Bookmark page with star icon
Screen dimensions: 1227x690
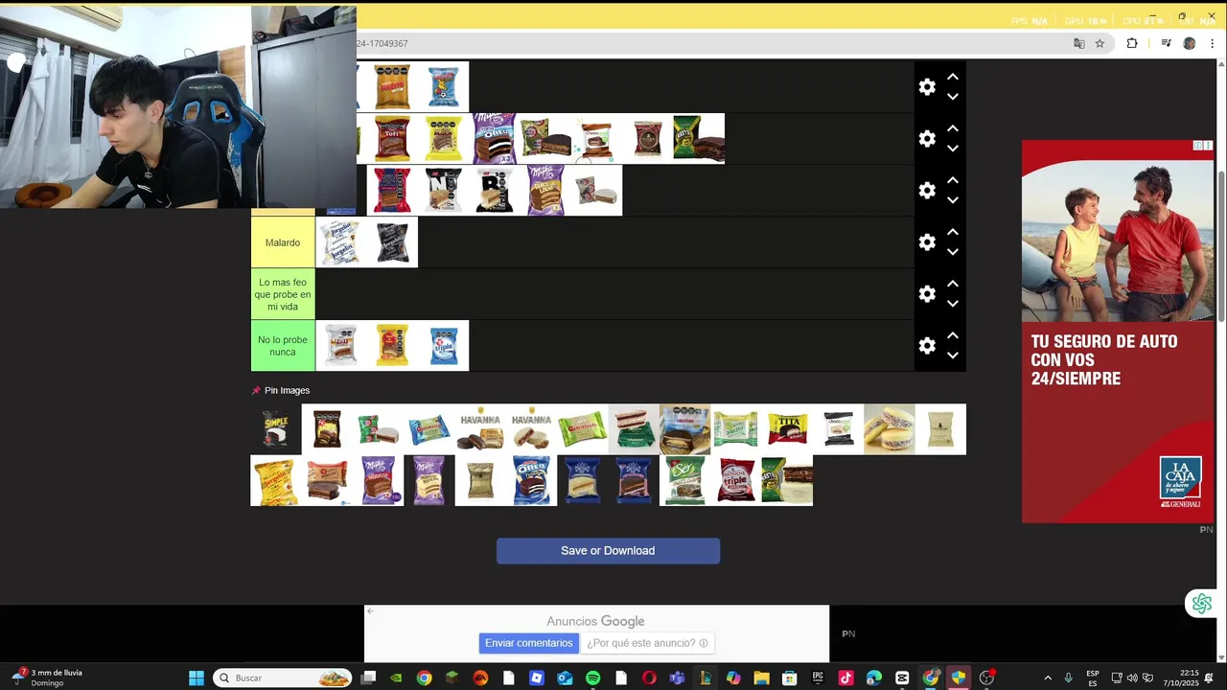tap(1100, 43)
